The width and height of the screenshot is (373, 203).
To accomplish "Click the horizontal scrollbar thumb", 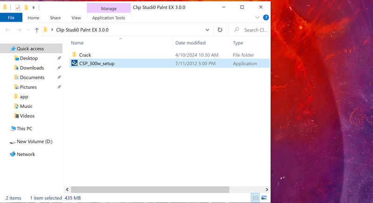I will 150,189.
